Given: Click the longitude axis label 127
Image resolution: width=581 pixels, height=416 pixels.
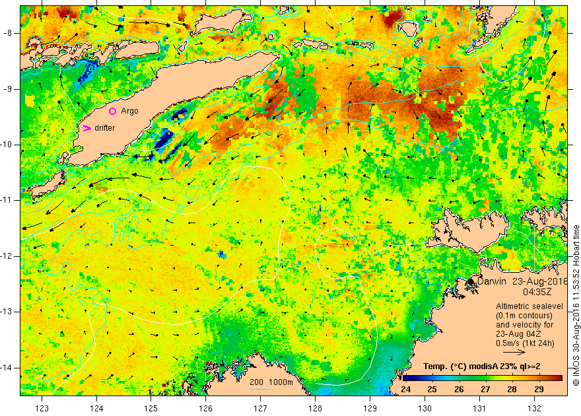Looking at the screenshot, I should (x=261, y=408).
